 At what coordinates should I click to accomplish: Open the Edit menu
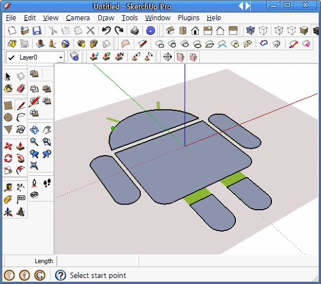pos(30,18)
